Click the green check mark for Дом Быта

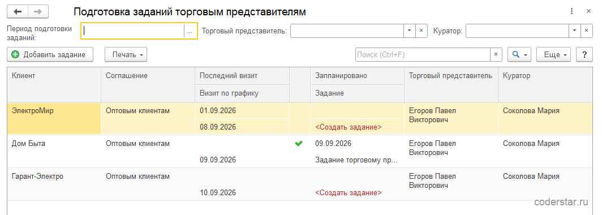298,144
